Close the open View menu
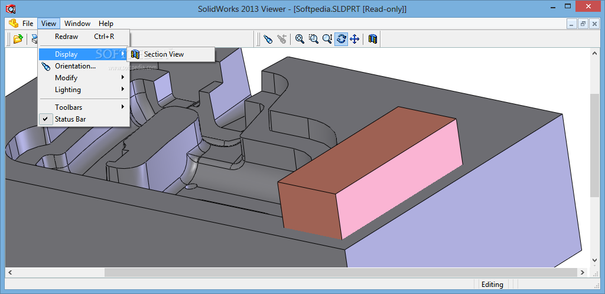This screenshot has width=605, height=294. coord(48,24)
